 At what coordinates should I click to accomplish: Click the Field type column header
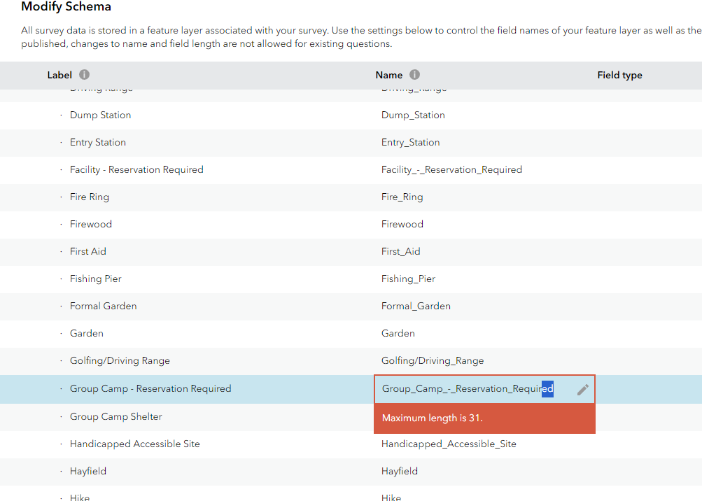point(619,75)
